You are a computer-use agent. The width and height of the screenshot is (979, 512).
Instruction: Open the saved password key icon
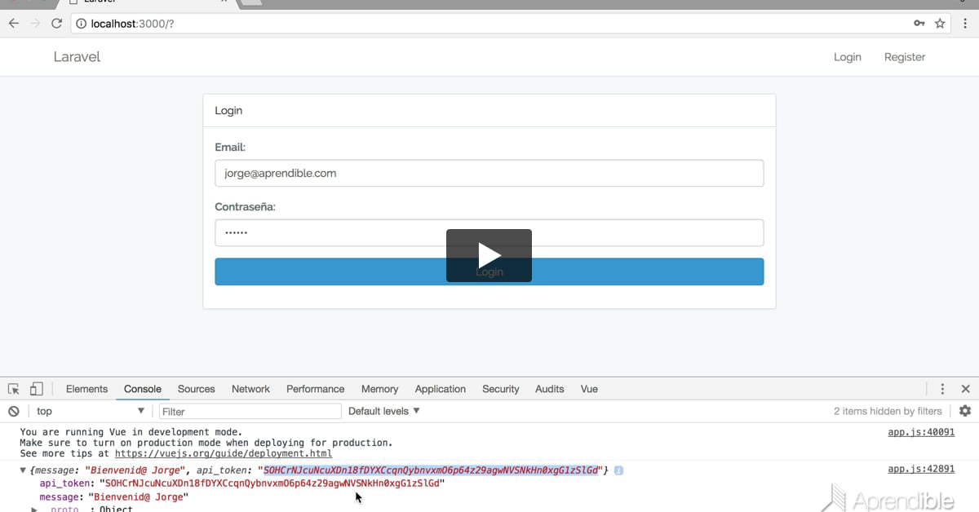pyautogui.click(x=919, y=24)
